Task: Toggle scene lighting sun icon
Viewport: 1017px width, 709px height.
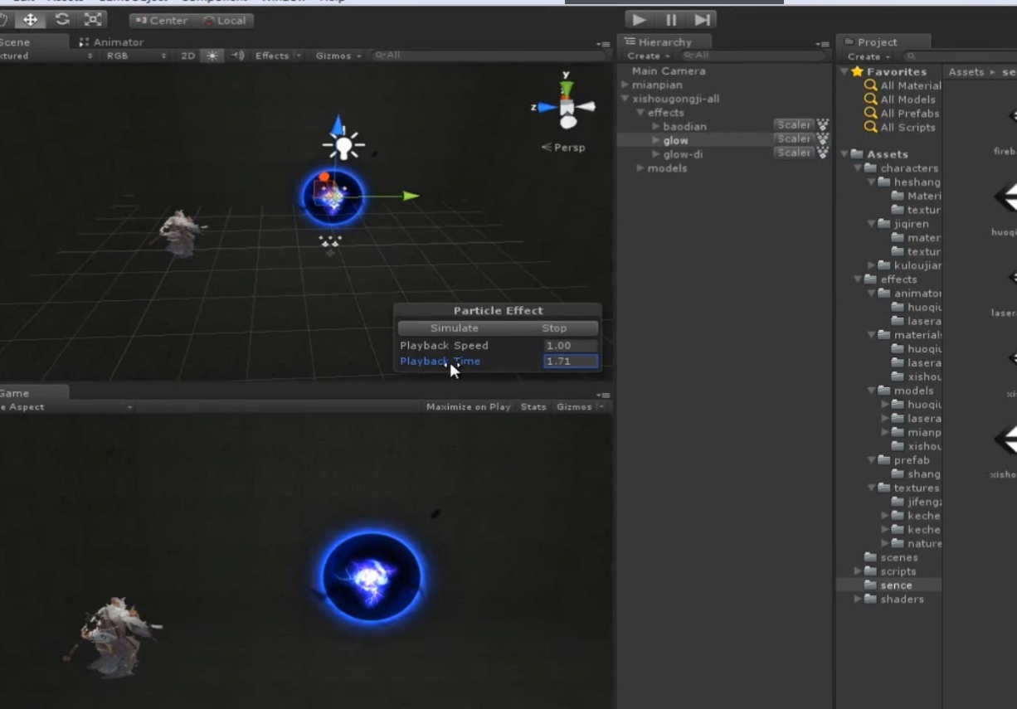Action: point(212,56)
